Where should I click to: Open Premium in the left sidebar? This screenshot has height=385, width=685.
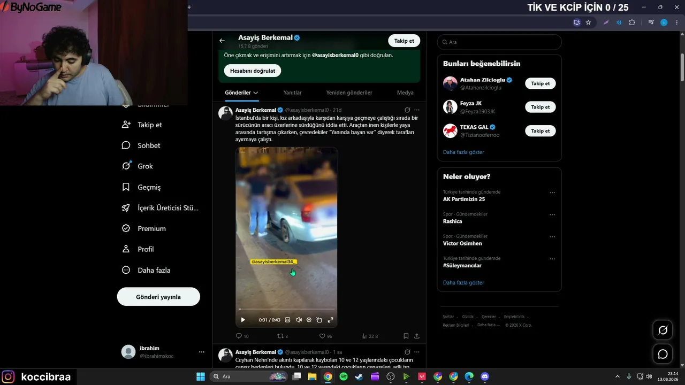pyautogui.click(x=144, y=228)
